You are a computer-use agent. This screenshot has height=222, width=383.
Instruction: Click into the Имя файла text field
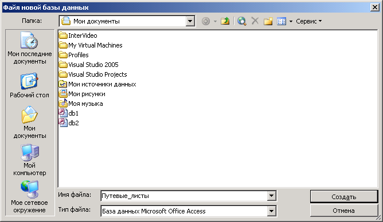pyautogui.click(x=184, y=196)
